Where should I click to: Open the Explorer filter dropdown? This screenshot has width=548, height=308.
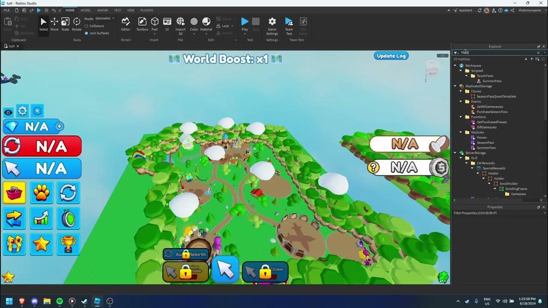click(x=456, y=53)
